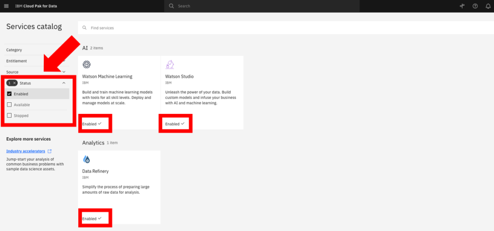Click the Watson Studio icon
The height and width of the screenshot is (231, 494).
point(170,64)
